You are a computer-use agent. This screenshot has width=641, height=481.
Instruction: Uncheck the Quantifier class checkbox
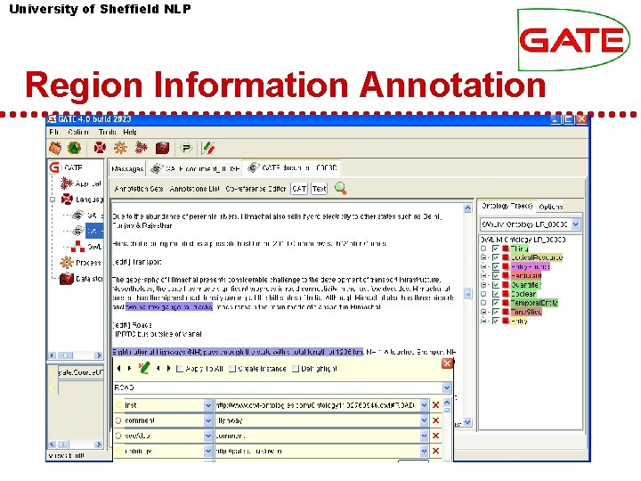click(496, 285)
